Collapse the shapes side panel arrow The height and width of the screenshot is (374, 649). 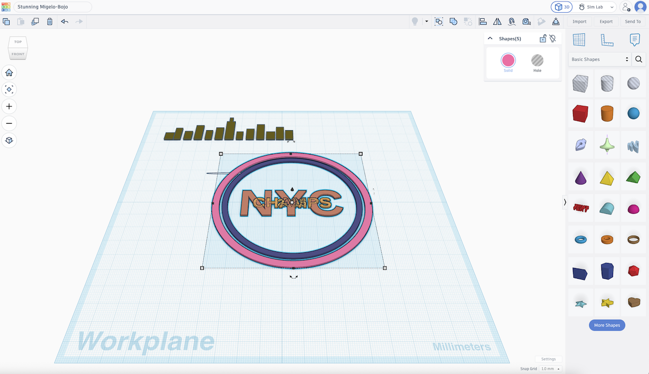coord(565,202)
